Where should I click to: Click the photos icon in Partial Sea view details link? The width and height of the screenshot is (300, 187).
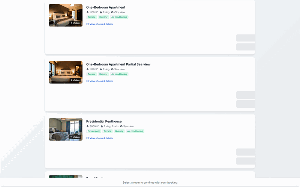(87, 81)
